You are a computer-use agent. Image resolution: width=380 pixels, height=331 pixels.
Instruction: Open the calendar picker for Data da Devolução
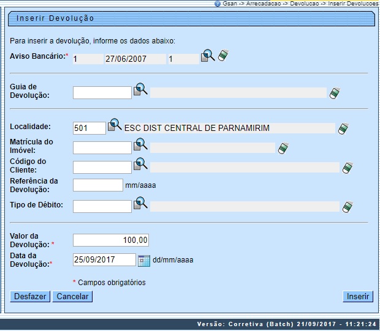pos(144,261)
